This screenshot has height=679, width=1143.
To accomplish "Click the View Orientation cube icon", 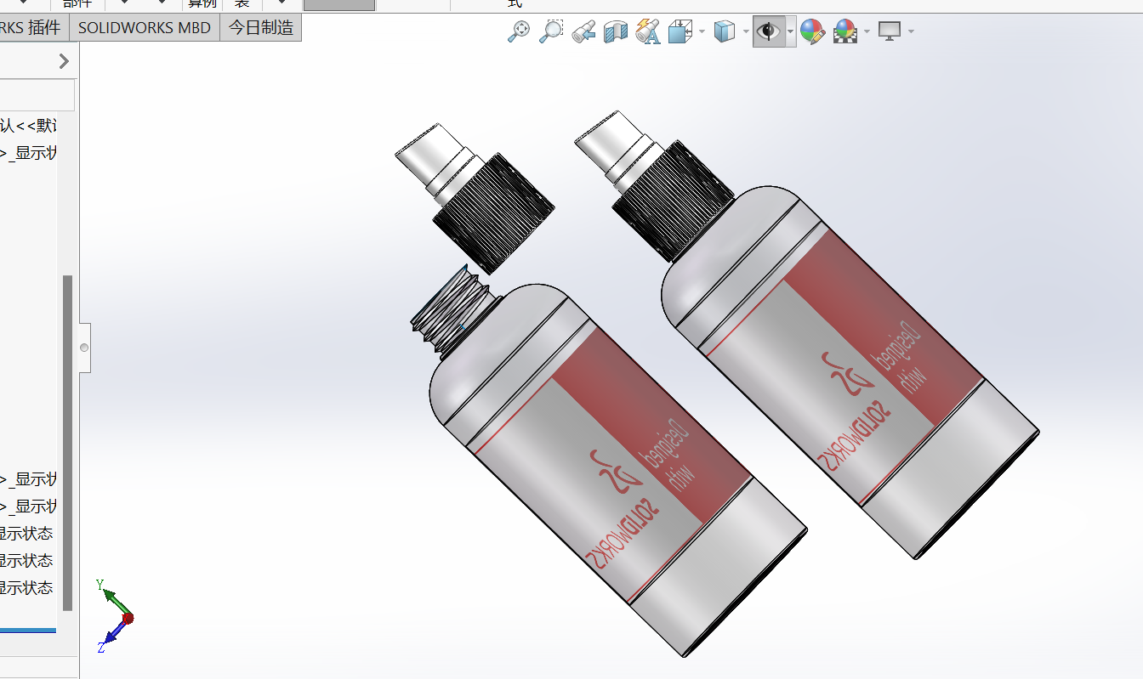I will tap(680, 31).
